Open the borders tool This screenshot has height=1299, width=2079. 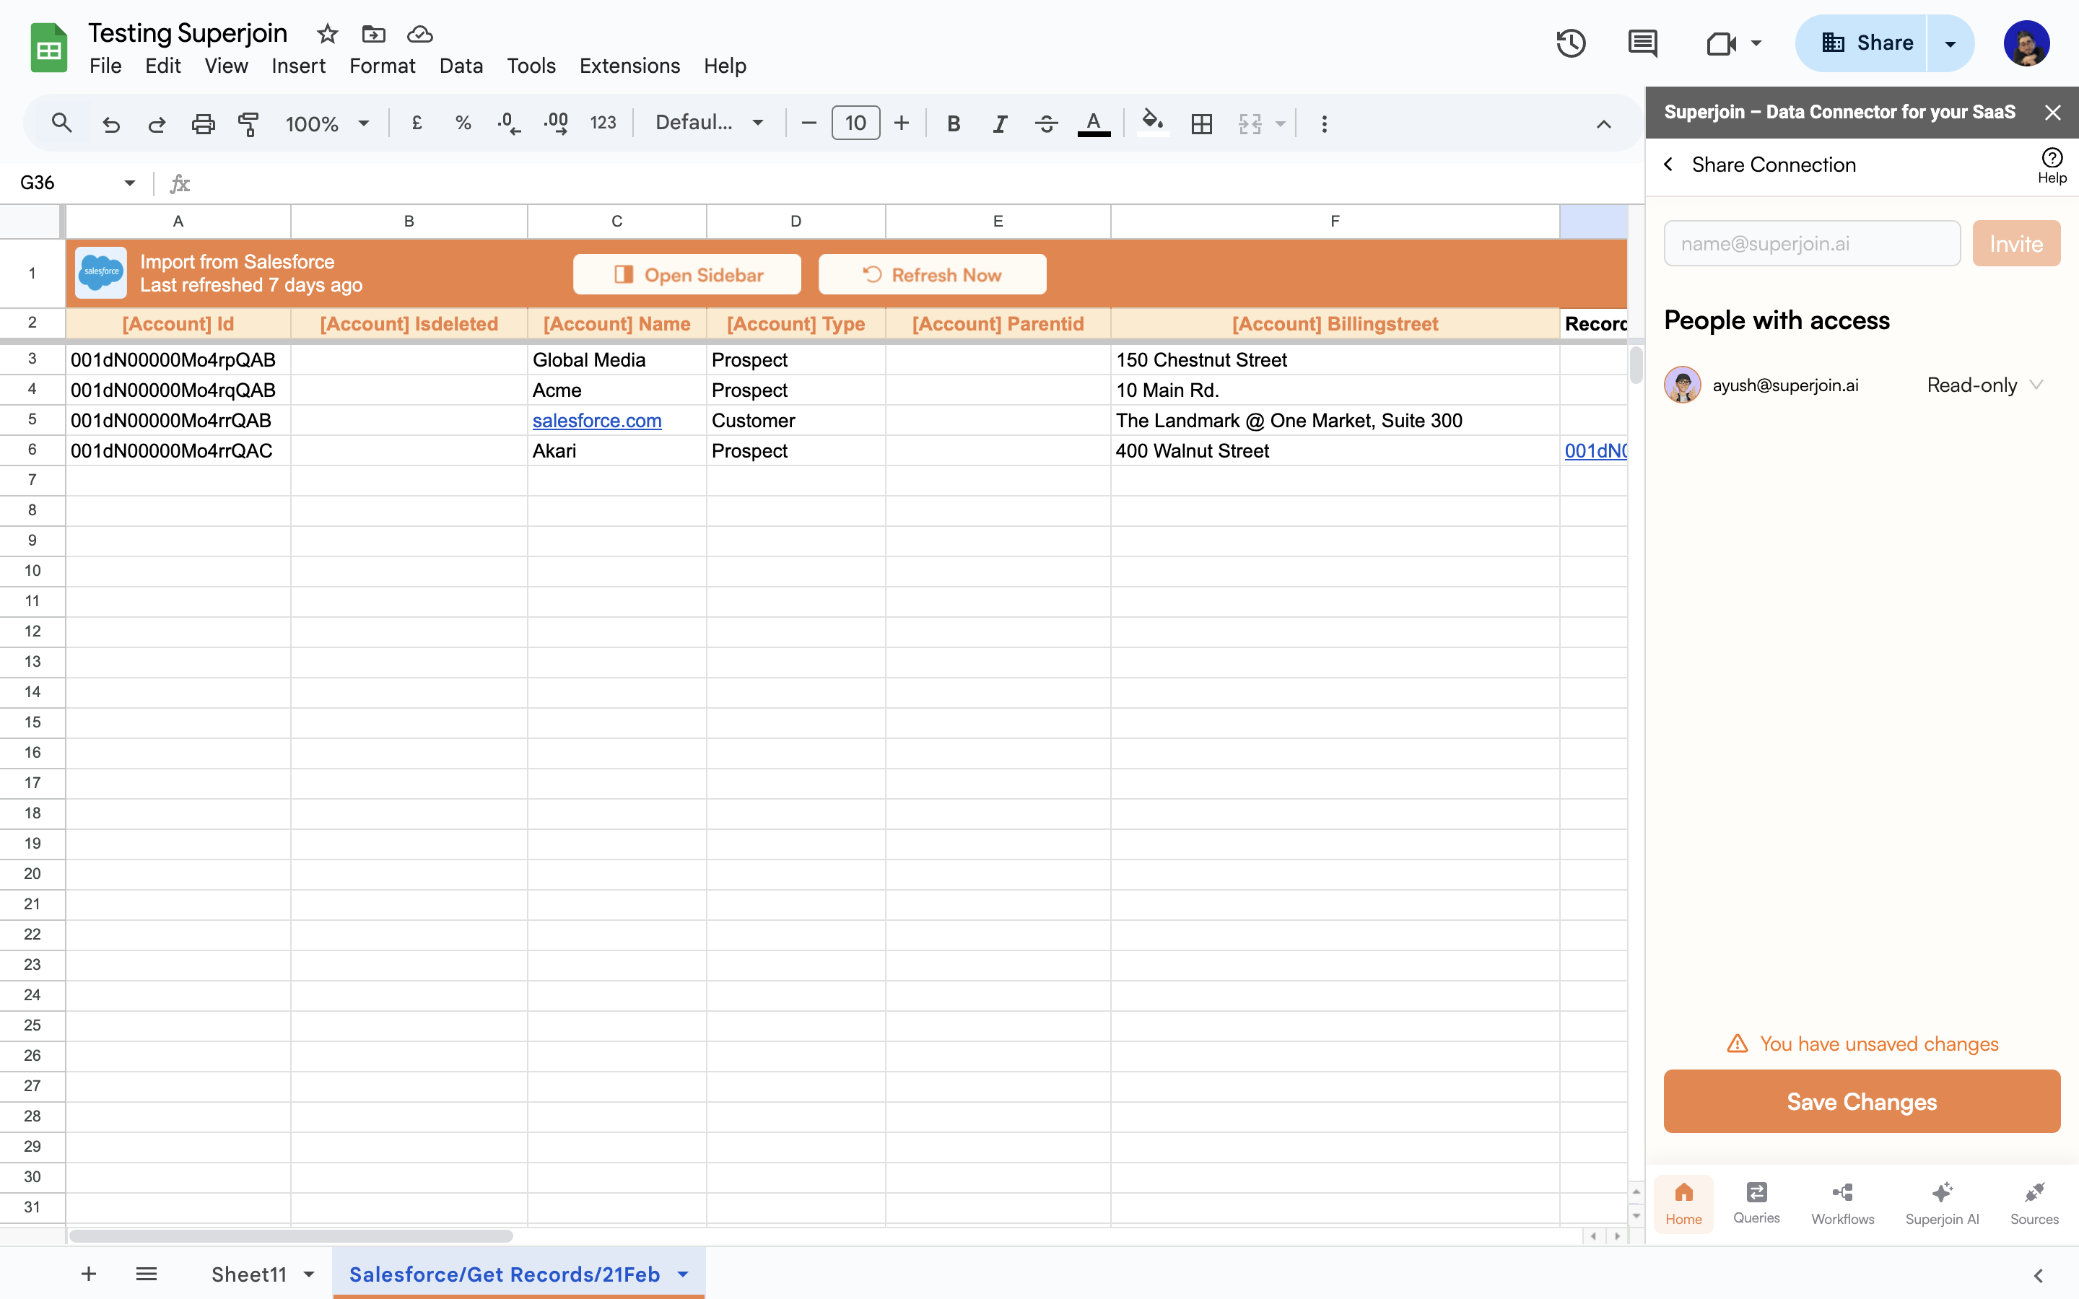click(x=1202, y=123)
